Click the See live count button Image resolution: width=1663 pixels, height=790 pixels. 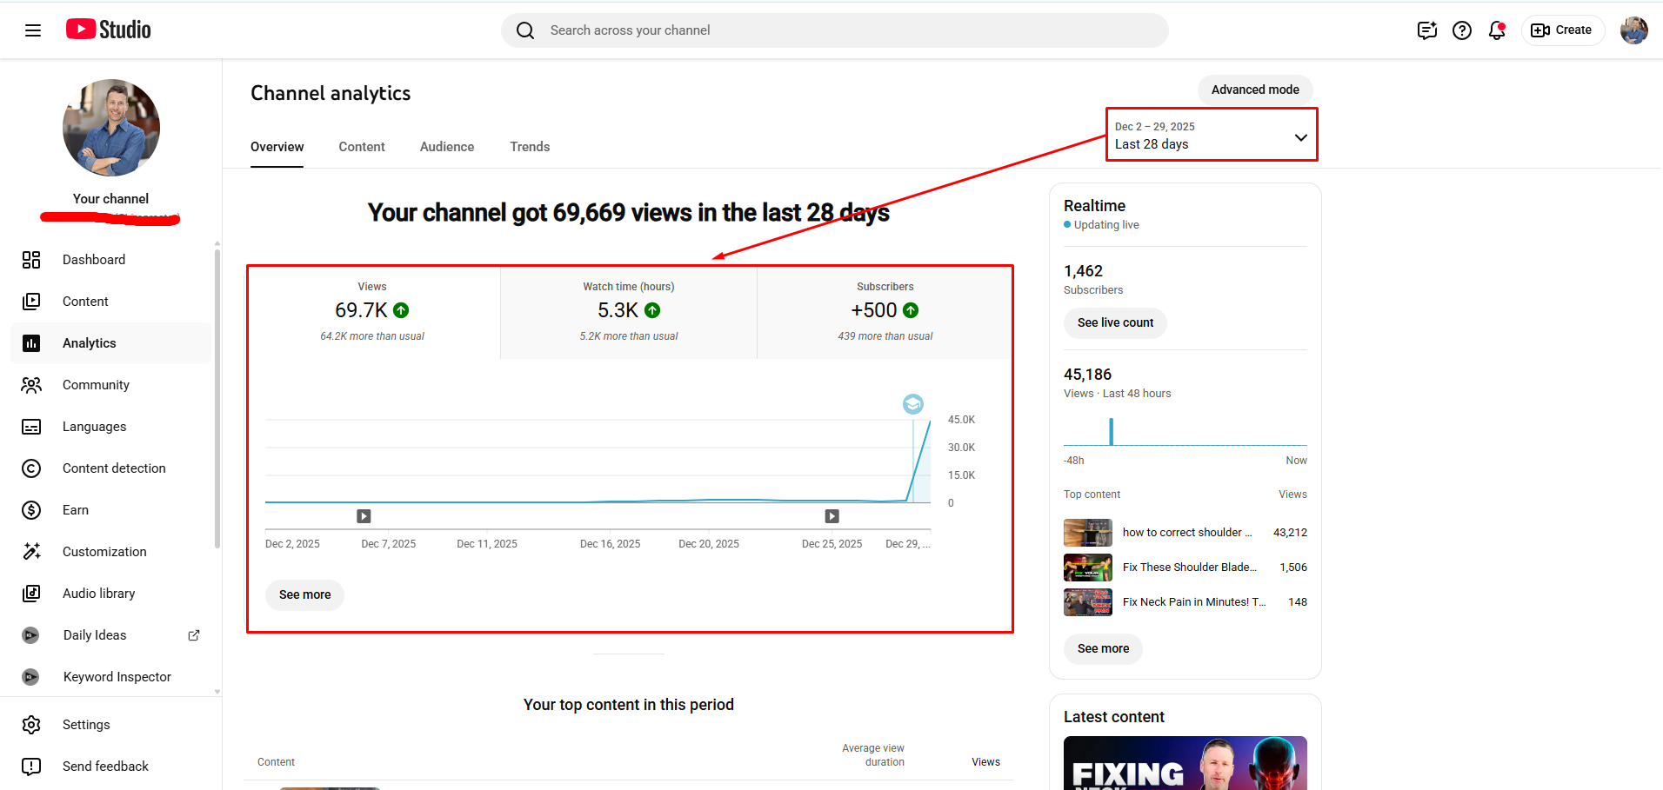tap(1115, 322)
